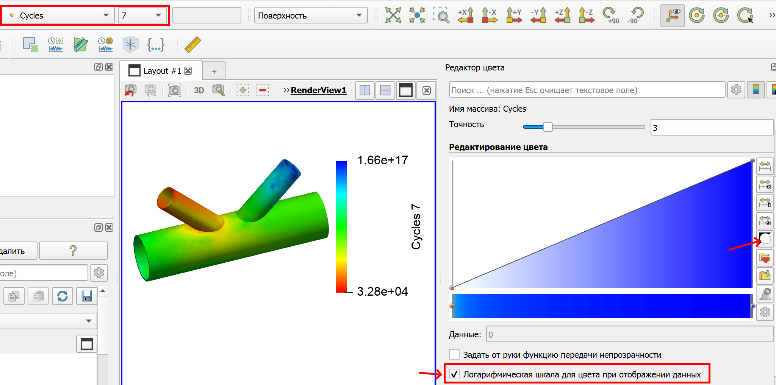Set view direction to -Y

538,16
